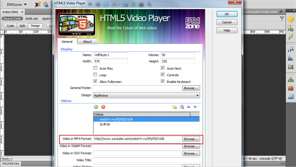This screenshot has width=296, height=167.
Task: Open the DMXzone toolbar category dropdown
Action: (x=17, y=4)
